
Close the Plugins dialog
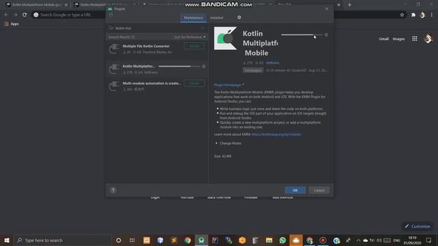(x=326, y=9)
